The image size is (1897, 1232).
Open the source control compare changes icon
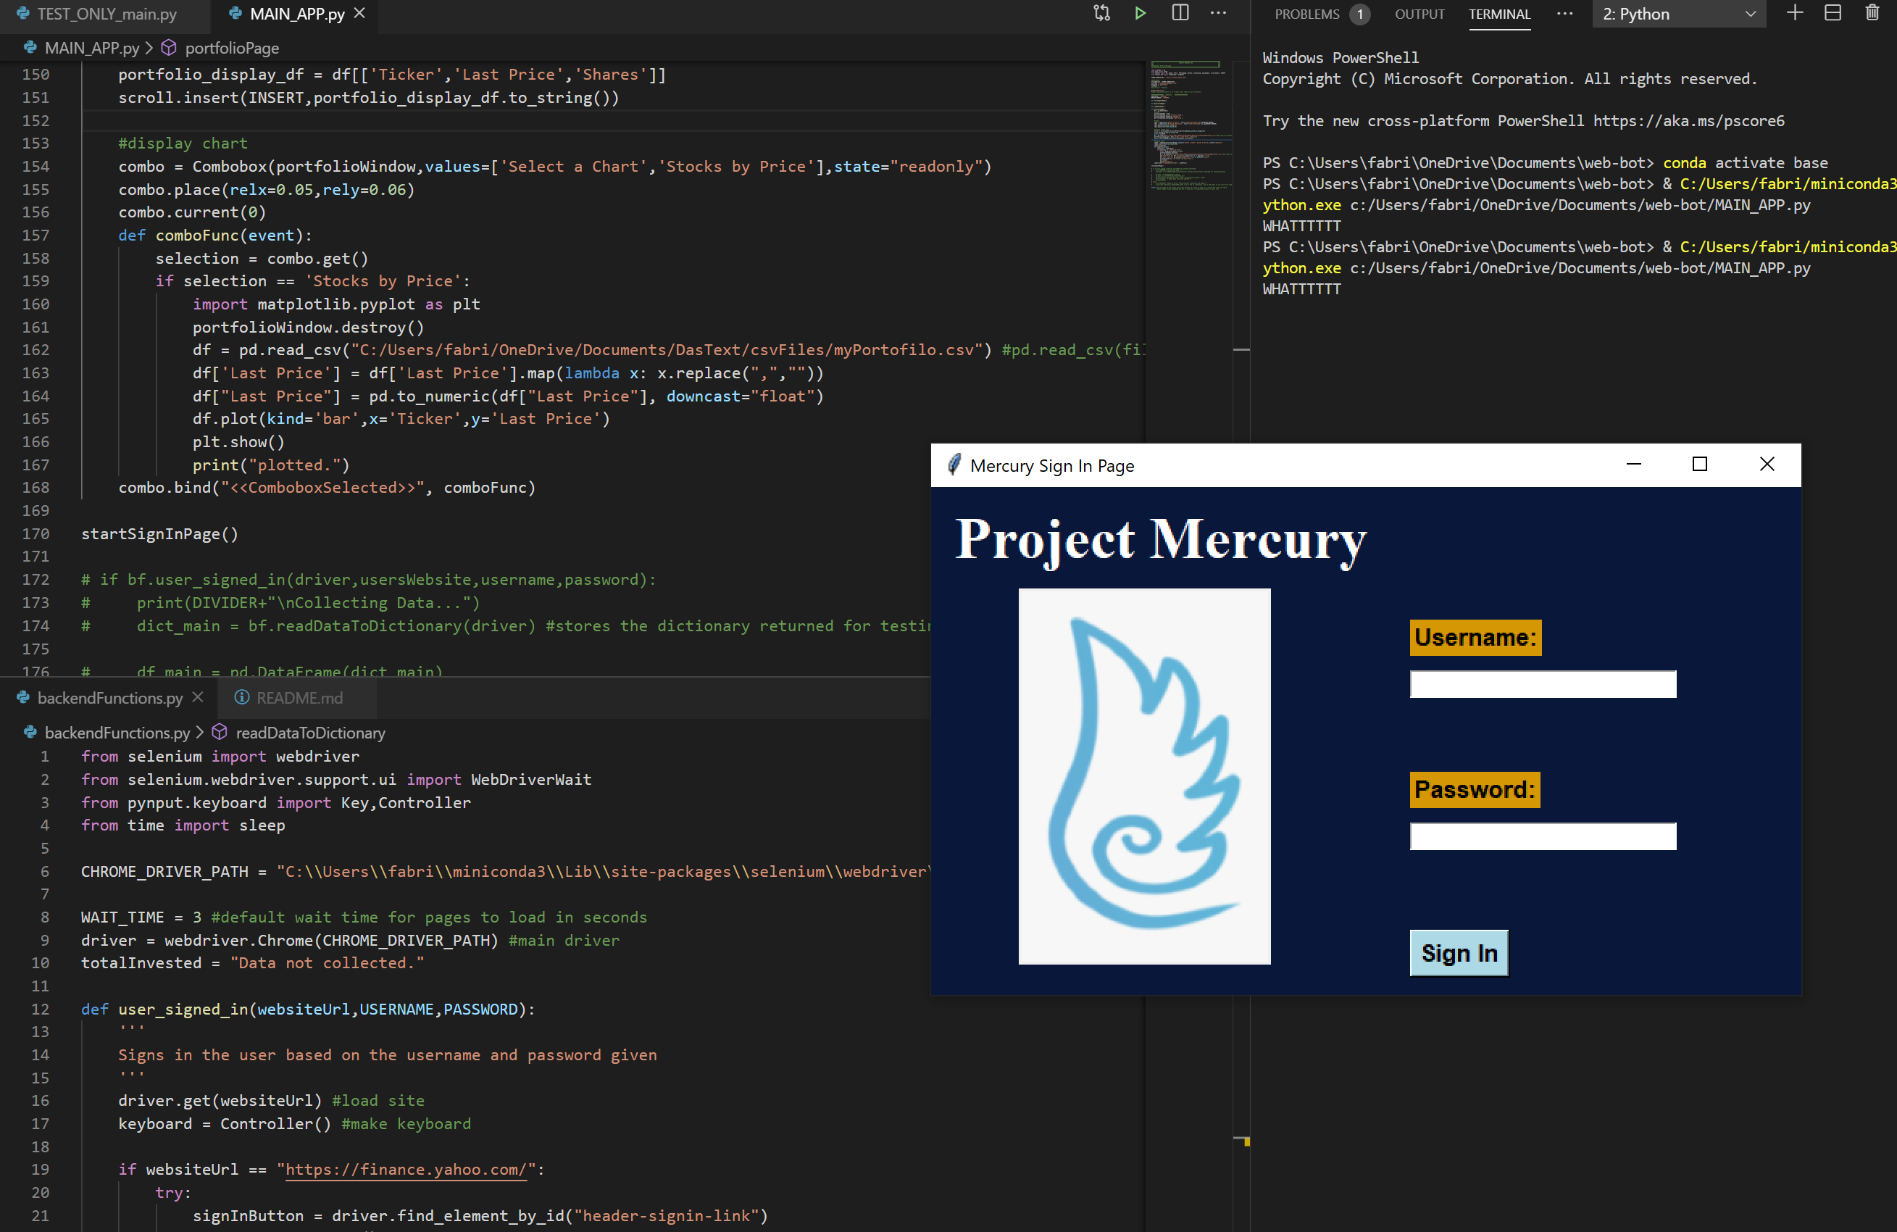[1101, 14]
